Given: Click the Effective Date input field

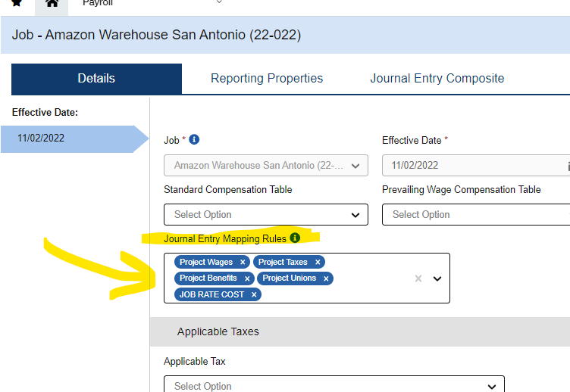Looking at the screenshot, I should pos(476,166).
